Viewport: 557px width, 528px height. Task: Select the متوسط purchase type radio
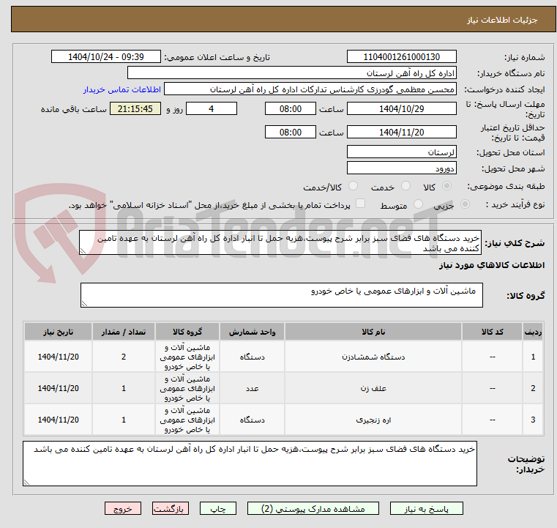click(418, 204)
